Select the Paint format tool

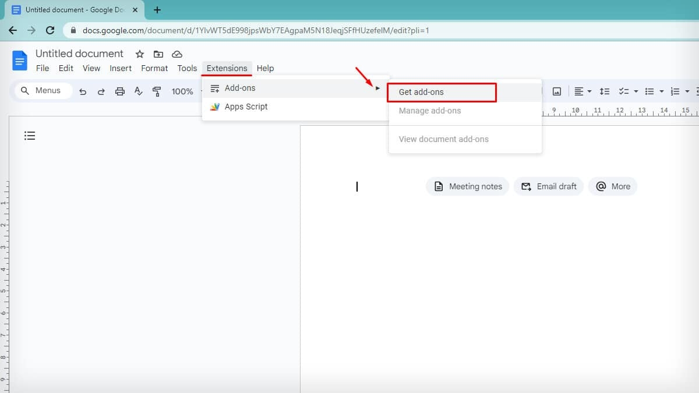157,91
